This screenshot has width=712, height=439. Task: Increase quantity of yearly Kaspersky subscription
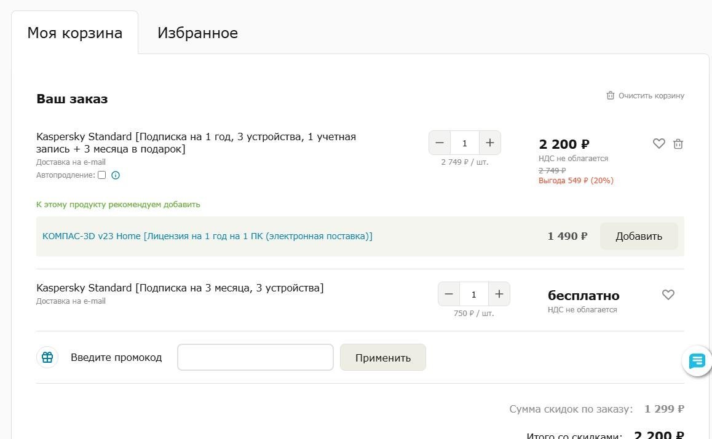point(490,143)
